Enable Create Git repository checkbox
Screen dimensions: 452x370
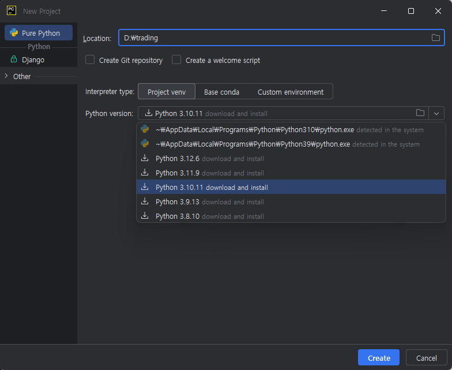(x=90, y=60)
